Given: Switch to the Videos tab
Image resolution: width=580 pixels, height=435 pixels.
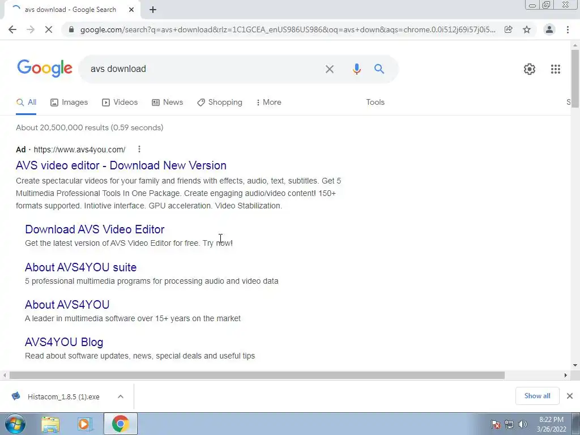Looking at the screenshot, I should tap(120, 102).
